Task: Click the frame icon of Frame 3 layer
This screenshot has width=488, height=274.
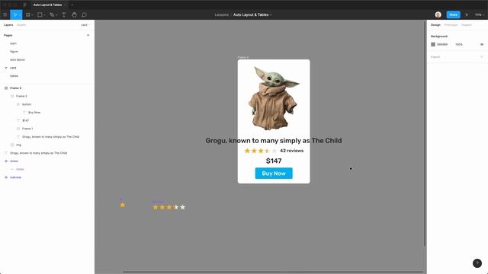Action: (6, 88)
